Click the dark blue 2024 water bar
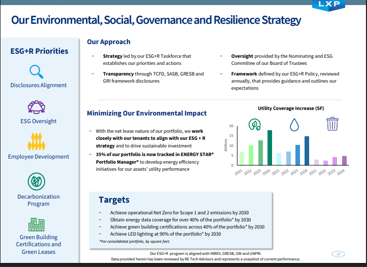Screen dimensions: 367x267 (x=307, y=150)
